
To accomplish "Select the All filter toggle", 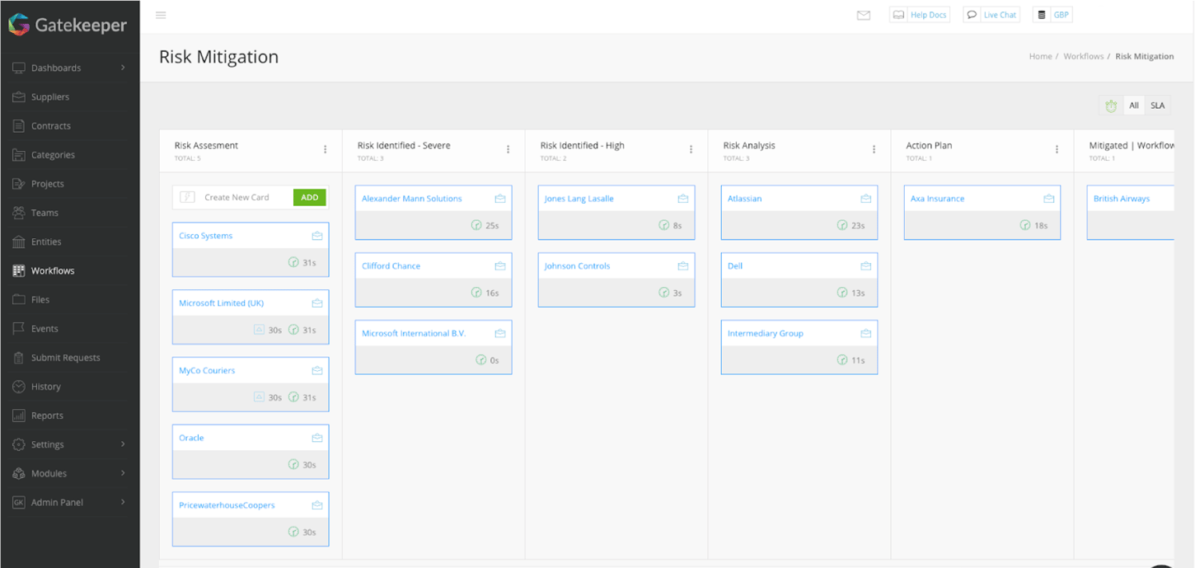I will (1133, 106).
